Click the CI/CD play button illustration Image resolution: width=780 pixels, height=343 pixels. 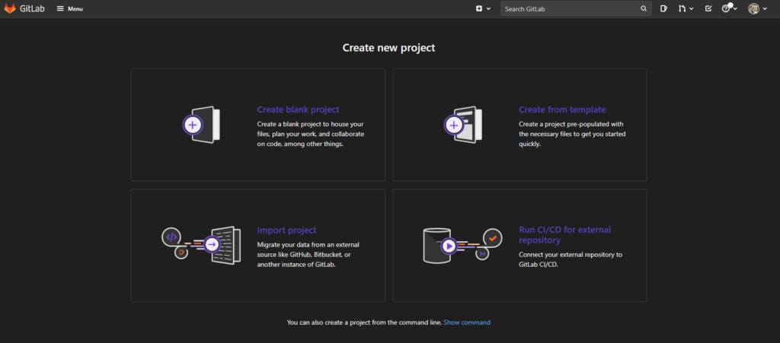pyautogui.click(x=449, y=245)
